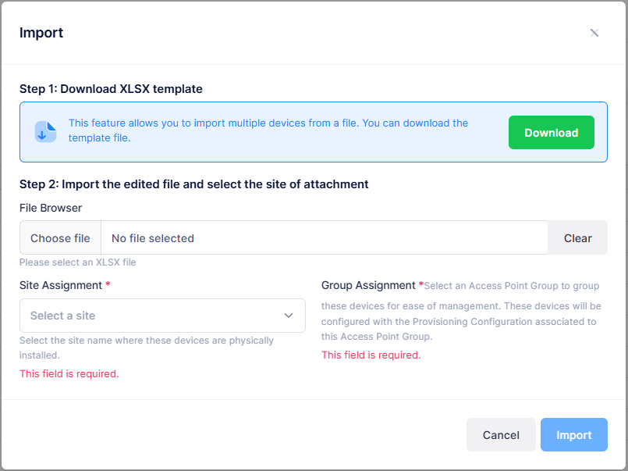This screenshot has height=471, width=628.
Task: Click the Group Assignment label
Action: (x=368, y=285)
